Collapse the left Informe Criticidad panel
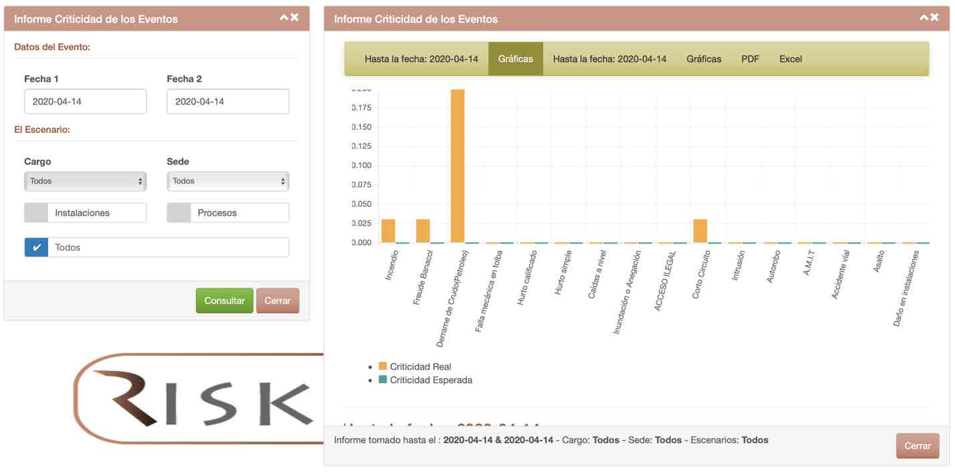 click(x=284, y=18)
